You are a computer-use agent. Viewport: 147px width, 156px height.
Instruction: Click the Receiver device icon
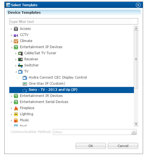(x=20, y=59)
